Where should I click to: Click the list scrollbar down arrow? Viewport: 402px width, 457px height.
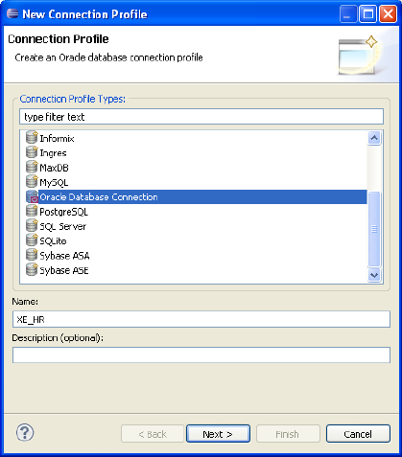pyautogui.click(x=374, y=275)
